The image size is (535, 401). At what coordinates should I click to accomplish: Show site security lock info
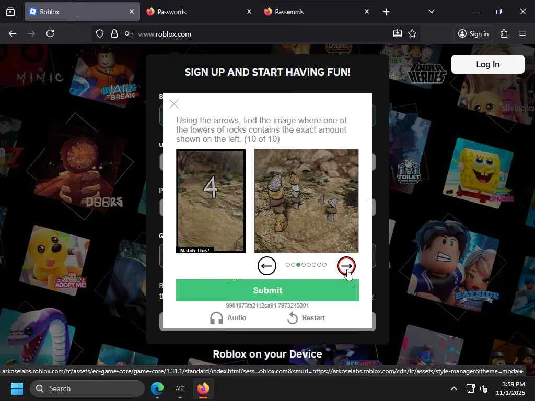tap(114, 33)
